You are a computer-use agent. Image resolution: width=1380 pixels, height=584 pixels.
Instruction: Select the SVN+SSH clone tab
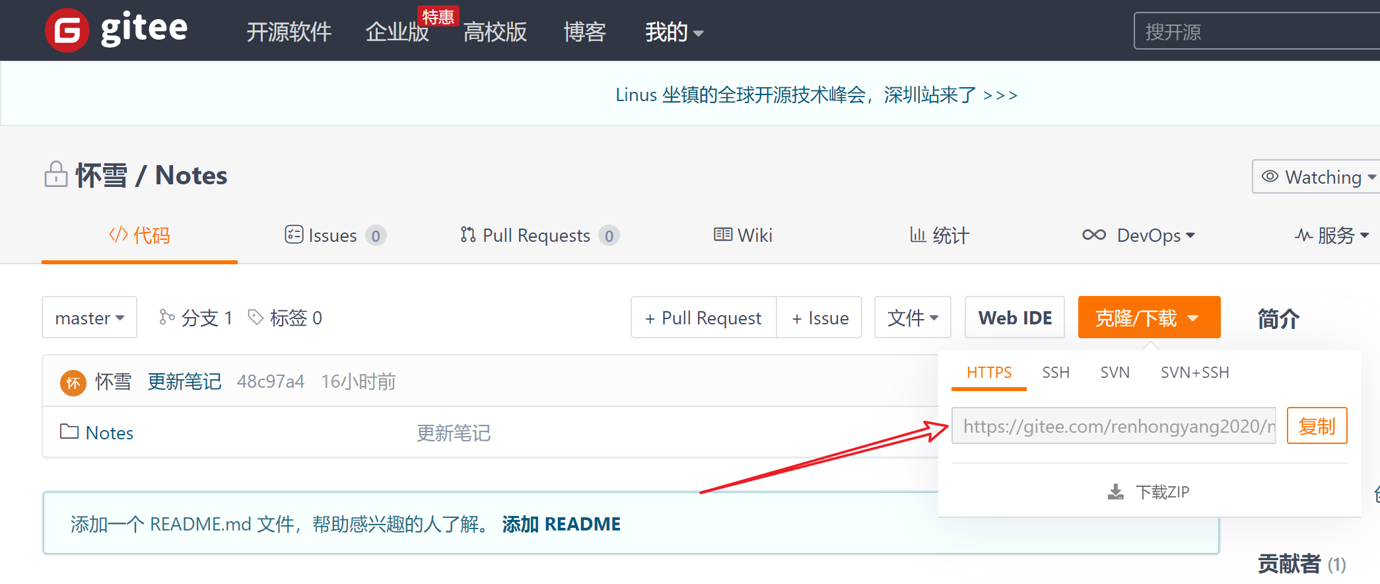(1195, 373)
